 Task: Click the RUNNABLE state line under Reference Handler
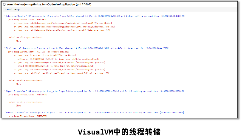(x=27, y=19)
